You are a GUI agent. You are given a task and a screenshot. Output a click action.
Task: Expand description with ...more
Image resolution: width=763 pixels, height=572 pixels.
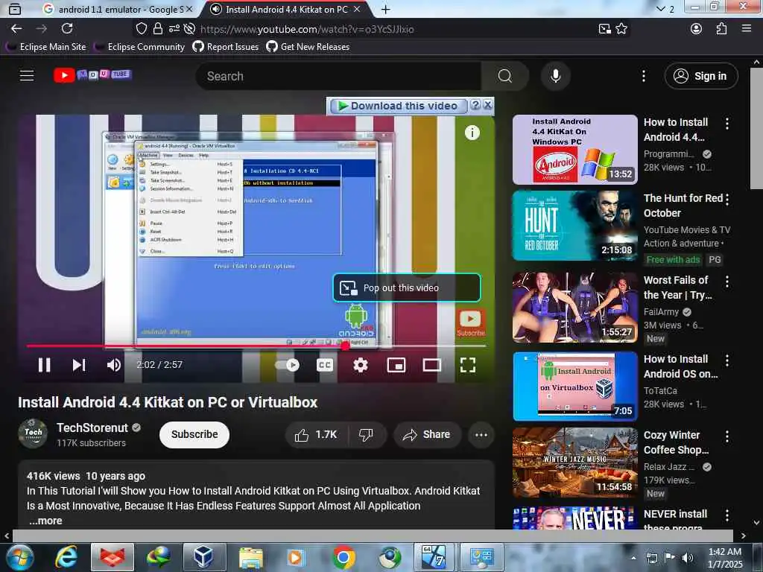point(45,521)
